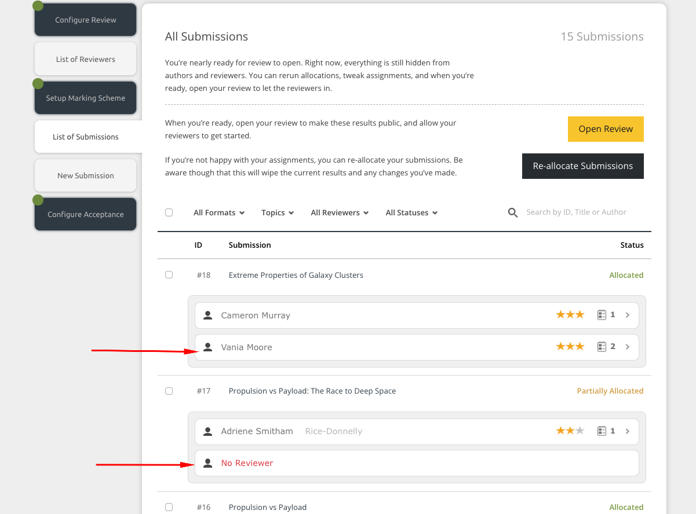
Task: Select checkbox for submission #17
Action: pos(169,391)
